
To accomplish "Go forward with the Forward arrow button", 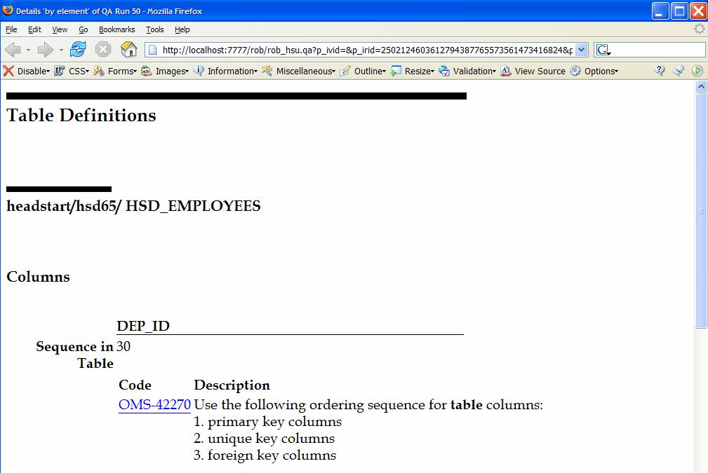I will pyautogui.click(x=45, y=50).
